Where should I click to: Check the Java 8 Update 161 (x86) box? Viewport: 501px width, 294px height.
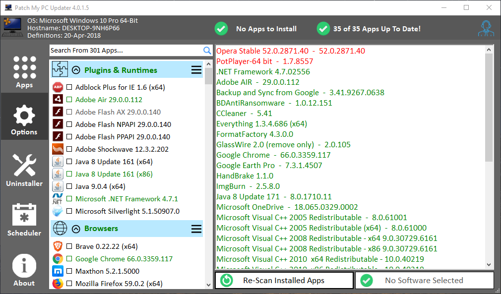pos(69,174)
